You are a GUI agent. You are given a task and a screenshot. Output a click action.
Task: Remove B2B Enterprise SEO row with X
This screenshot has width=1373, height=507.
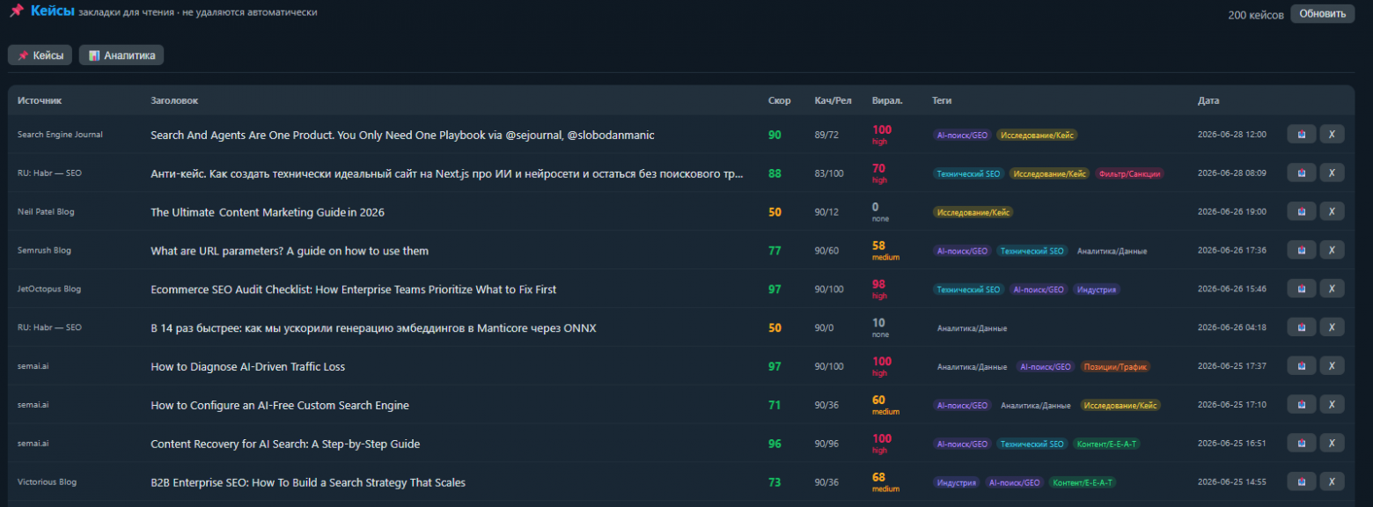pyautogui.click(x=1332, y=482)
